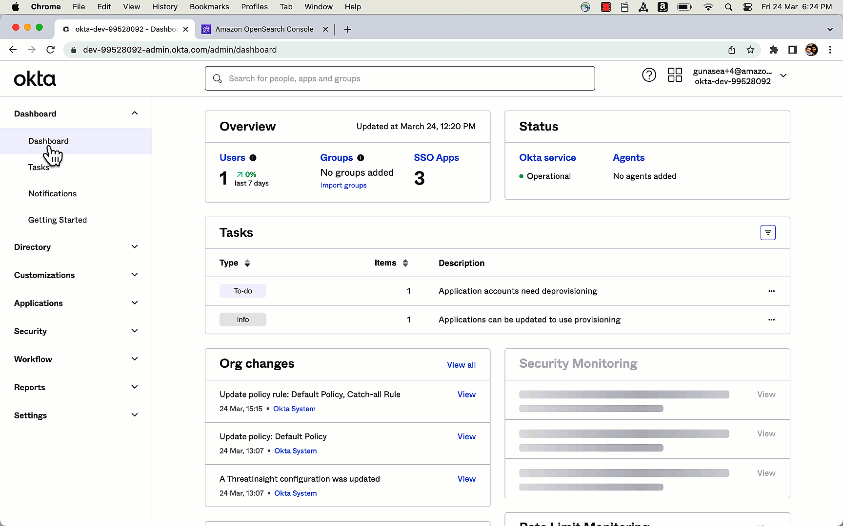This screenshot has width=843, height=526.
Task: Open the Chrome History menu
Action: click(x=165, y=7)
